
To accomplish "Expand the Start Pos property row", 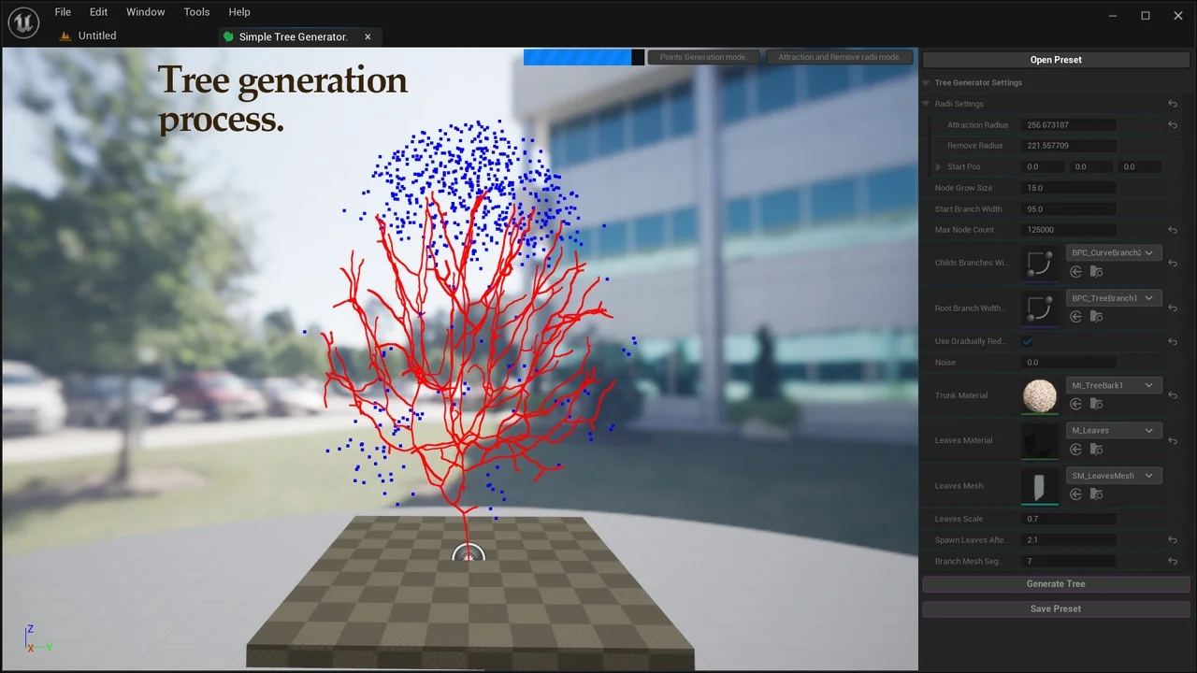I will click(939, 167).
